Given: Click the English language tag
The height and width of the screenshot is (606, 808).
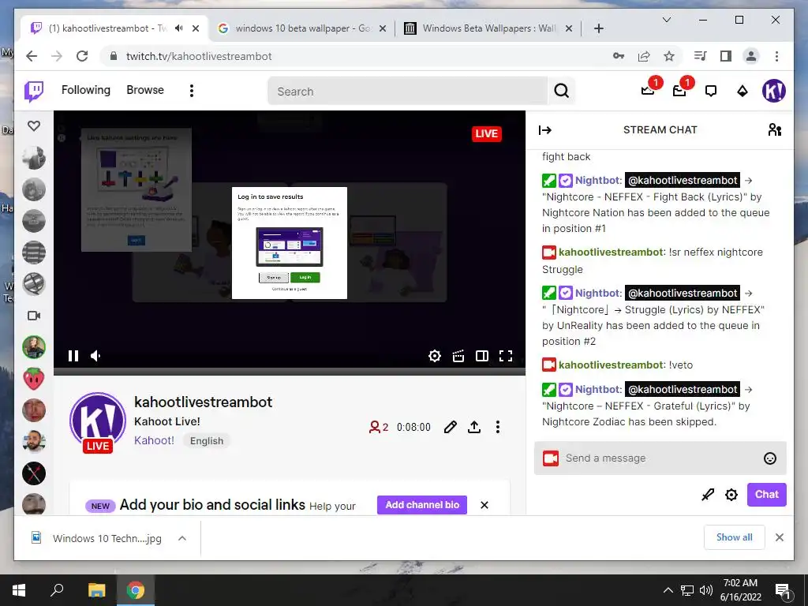Looking at the screenshot, I should click(x=207, y=441).
